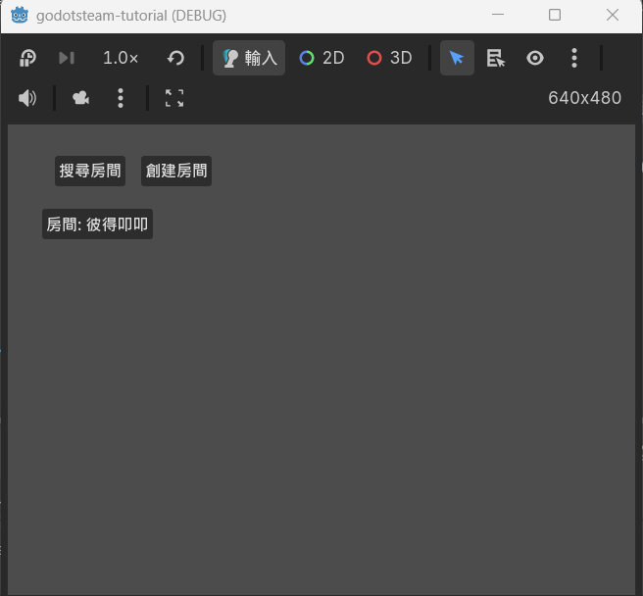Click the 搜尋房間 button

tap(90, 171)
